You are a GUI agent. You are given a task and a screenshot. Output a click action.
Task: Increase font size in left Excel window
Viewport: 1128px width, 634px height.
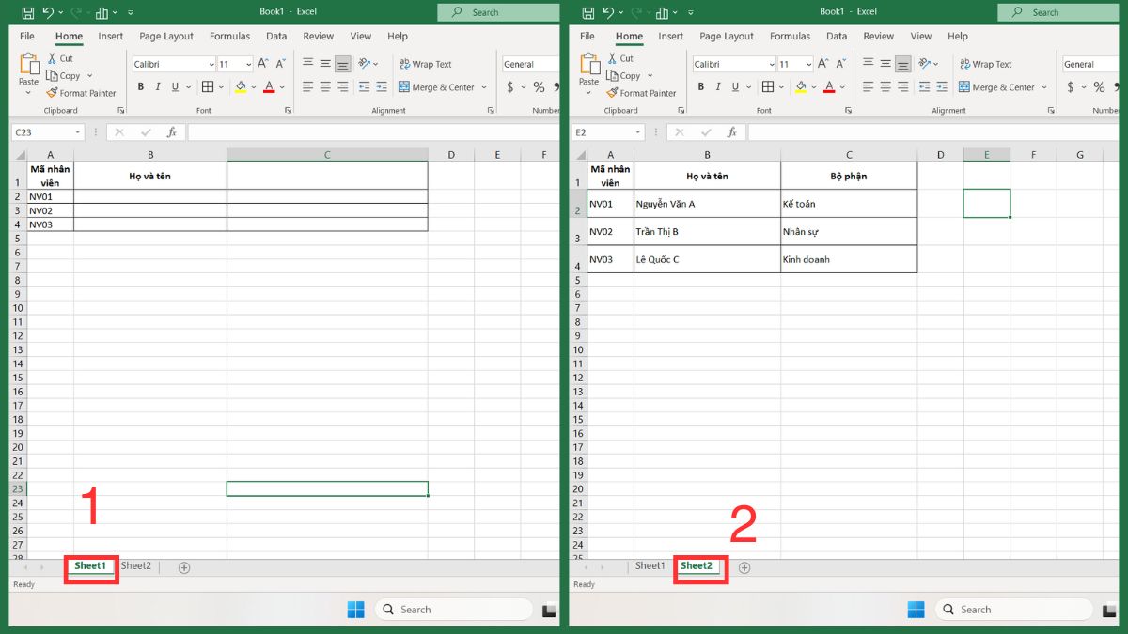(x=263, y=64)
